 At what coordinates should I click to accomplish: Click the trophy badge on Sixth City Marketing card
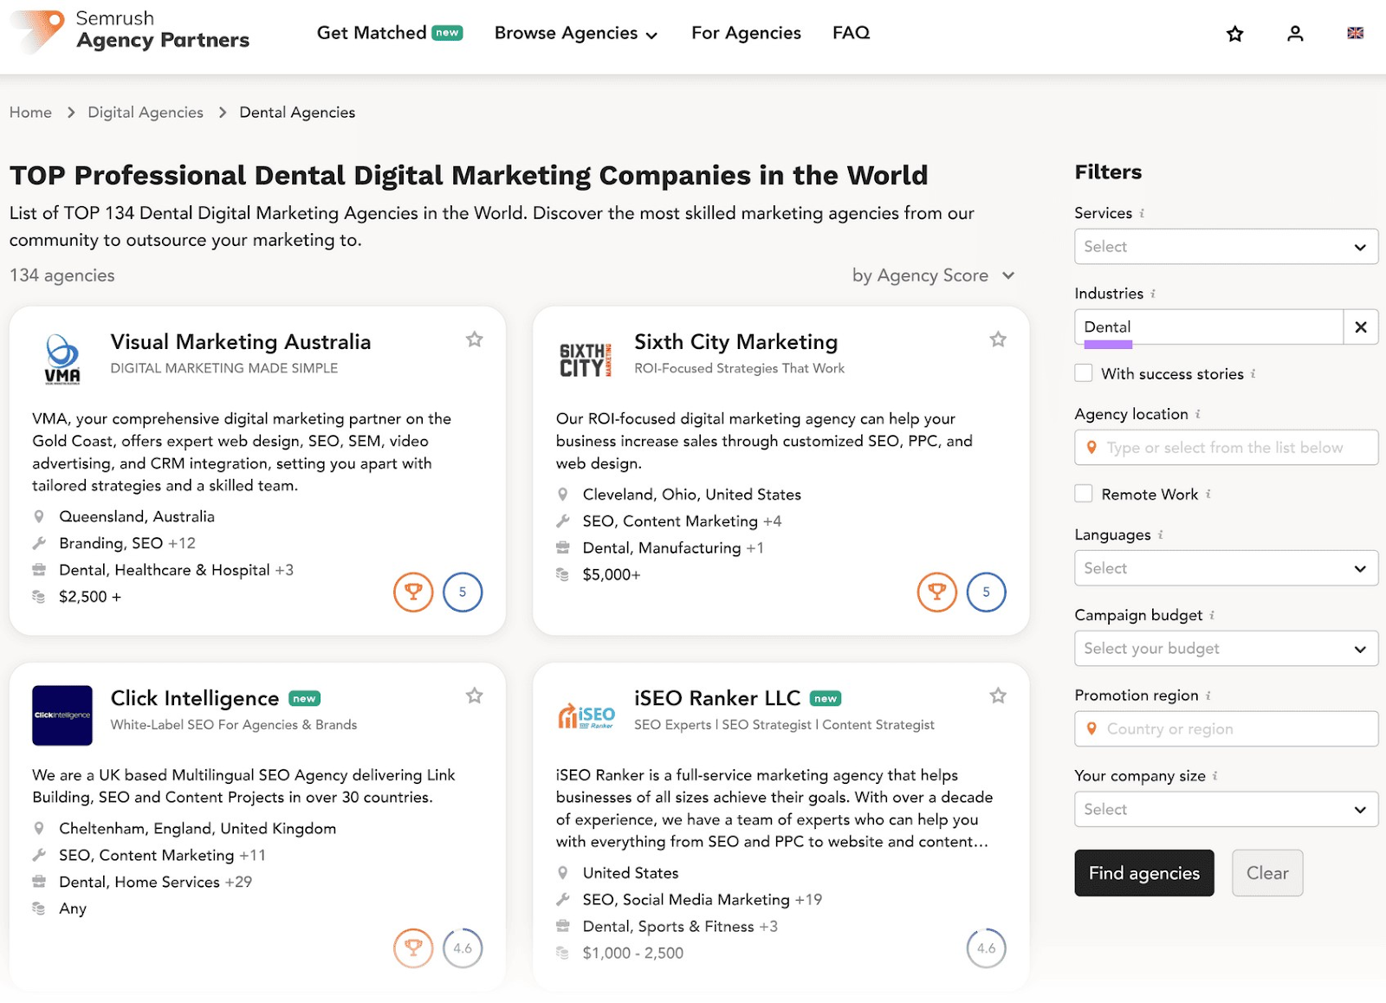(x=936, y=592)
